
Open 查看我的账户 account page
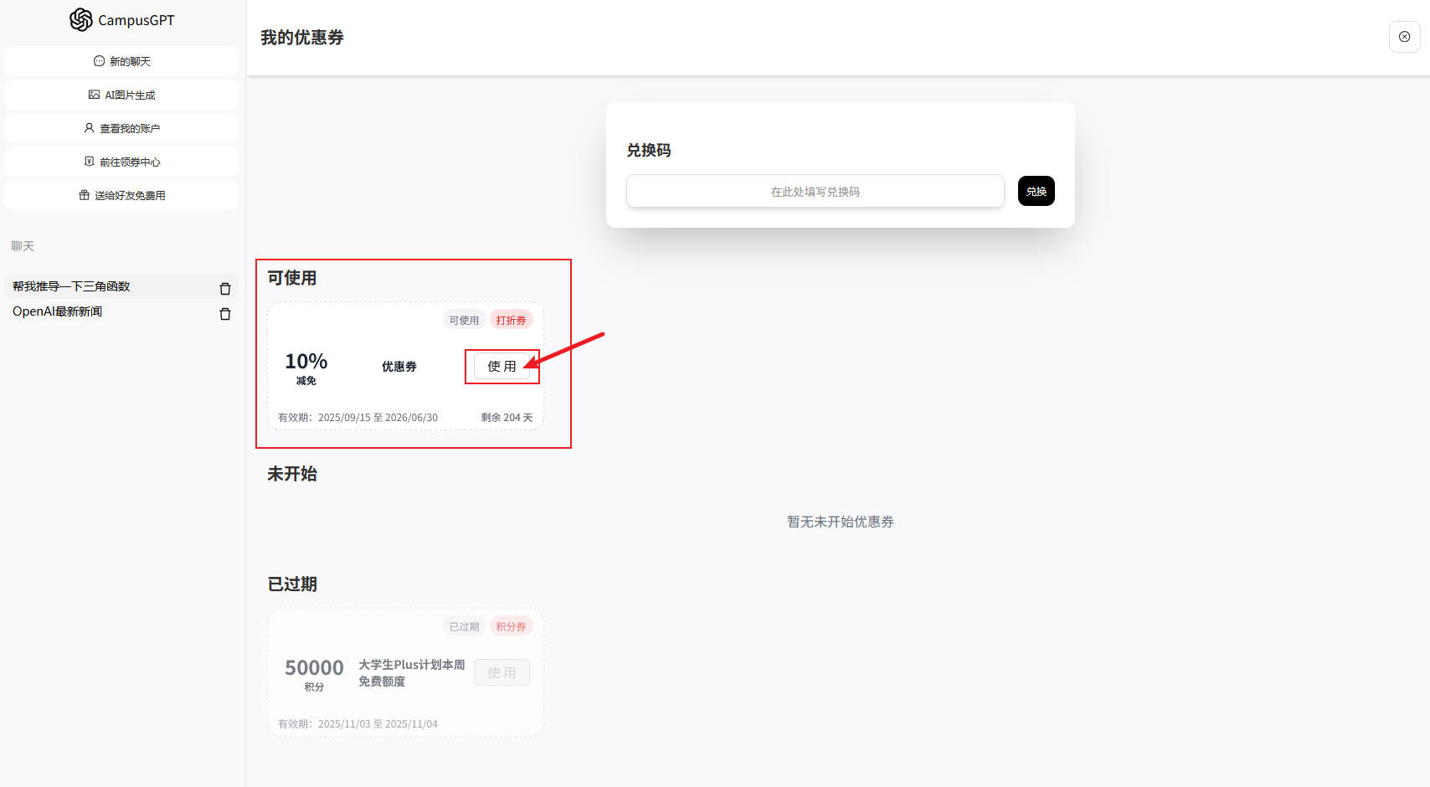point(121,128)
